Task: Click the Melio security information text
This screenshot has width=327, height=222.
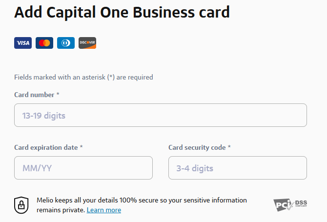Action: pyautogui.click(x=142, y=201)
